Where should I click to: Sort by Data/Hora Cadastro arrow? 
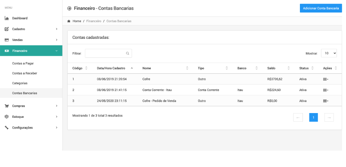click(x=132, y=68)
